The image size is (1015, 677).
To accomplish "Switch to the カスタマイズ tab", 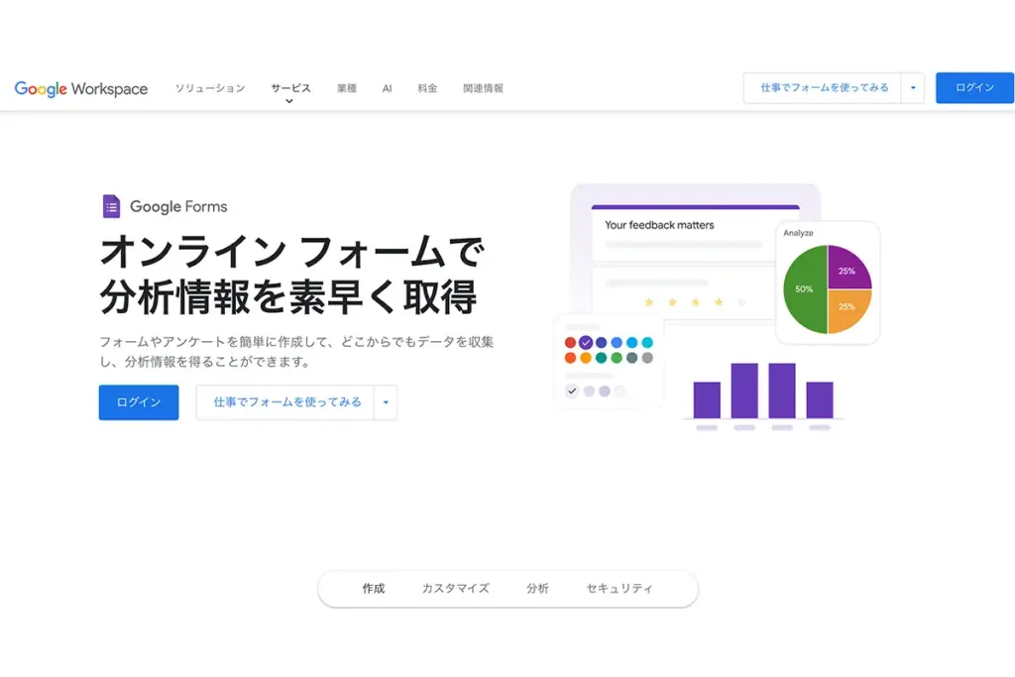I will 456,589.
